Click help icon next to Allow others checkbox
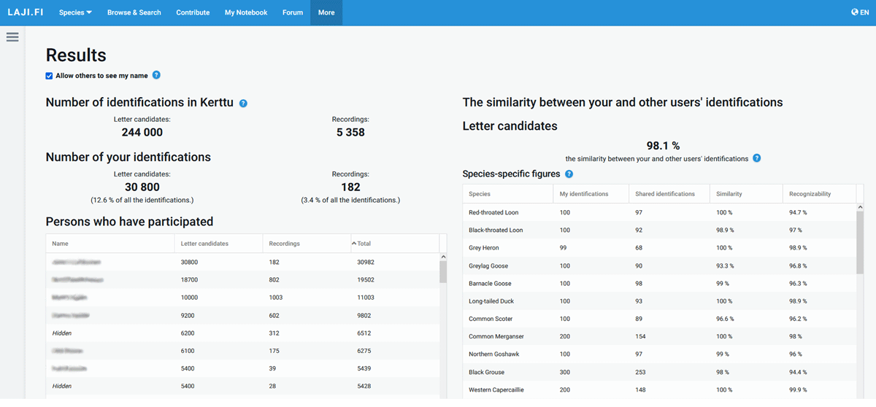The width and height of the screenshot is (876, 407). tap(156, 75)
